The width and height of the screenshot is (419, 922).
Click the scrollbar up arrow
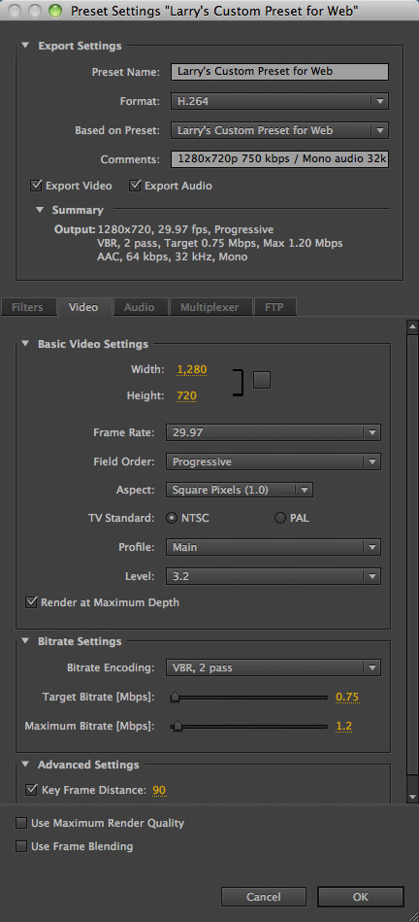[411, 324]
